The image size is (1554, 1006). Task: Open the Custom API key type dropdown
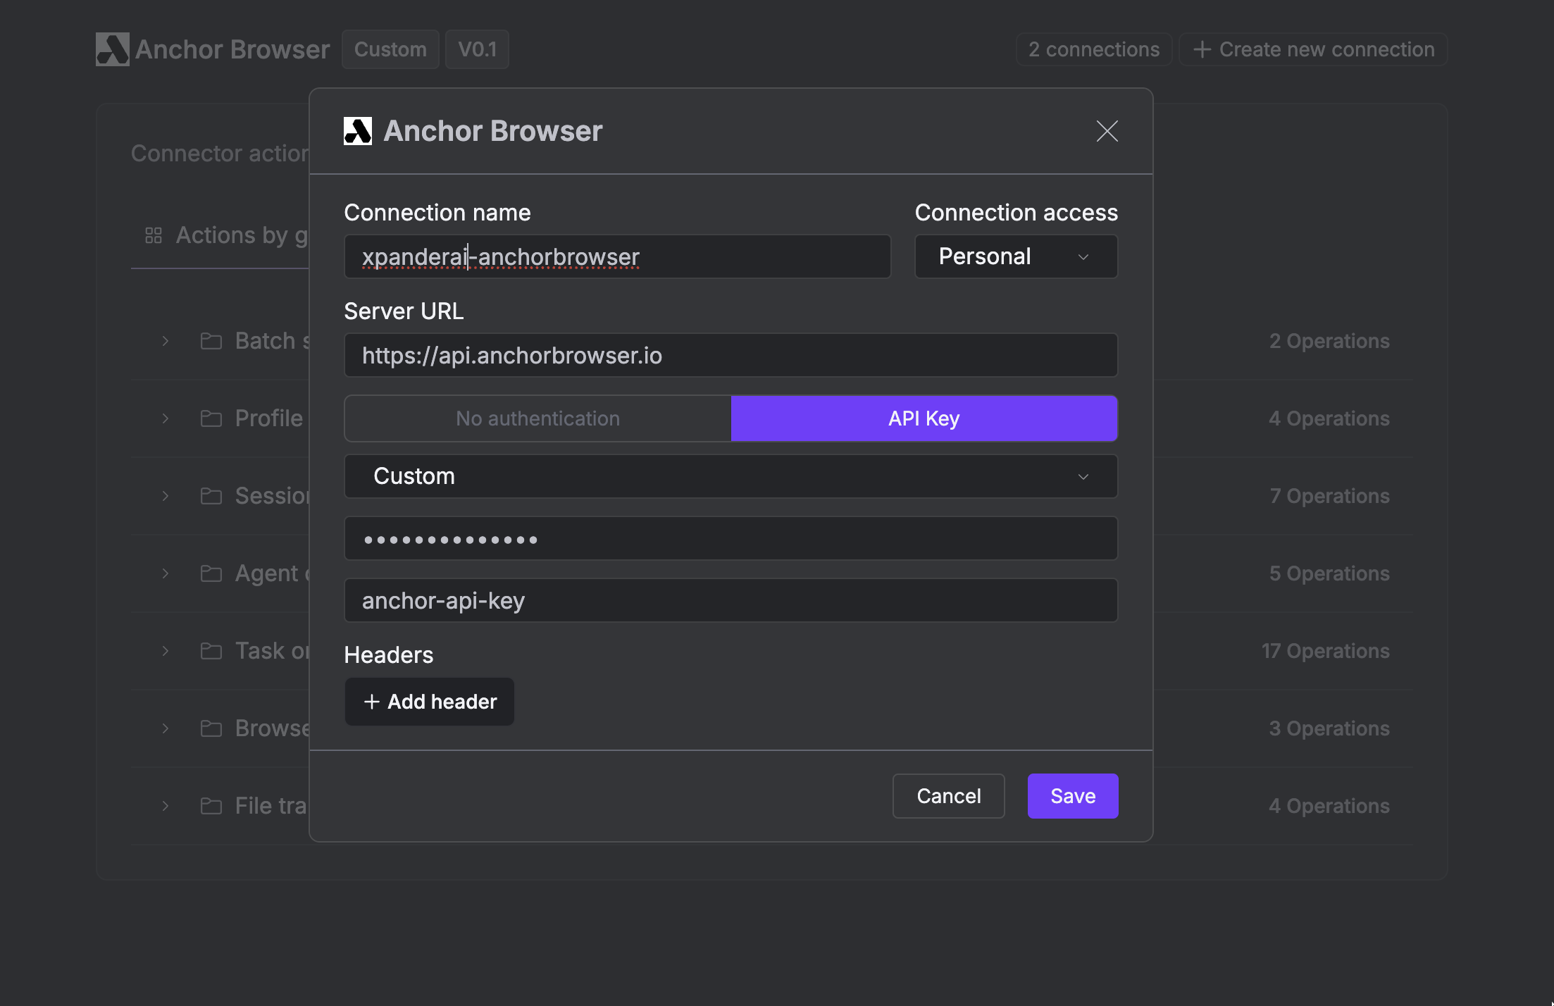click(731, 476)
